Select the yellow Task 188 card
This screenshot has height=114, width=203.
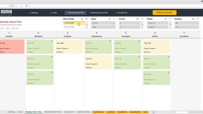(x=69, y=47)
